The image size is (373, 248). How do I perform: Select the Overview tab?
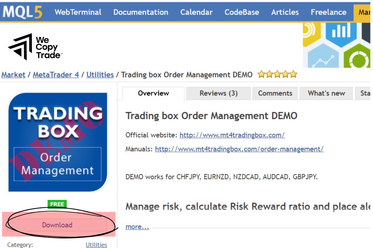tap(153, 93)
